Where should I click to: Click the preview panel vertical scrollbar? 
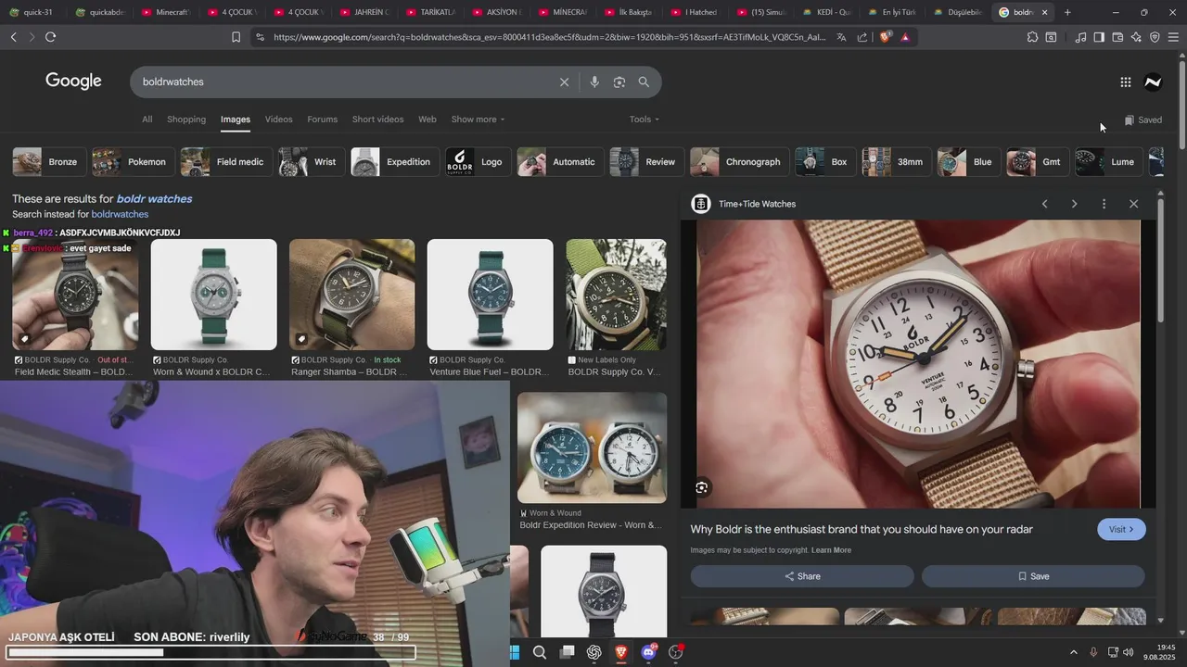tap(1161, 262)
